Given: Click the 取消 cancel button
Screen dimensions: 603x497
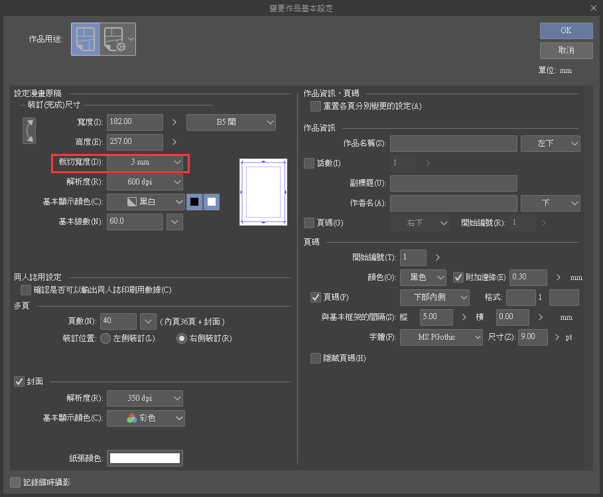Looking at the screenshot, I should point(566,50).
